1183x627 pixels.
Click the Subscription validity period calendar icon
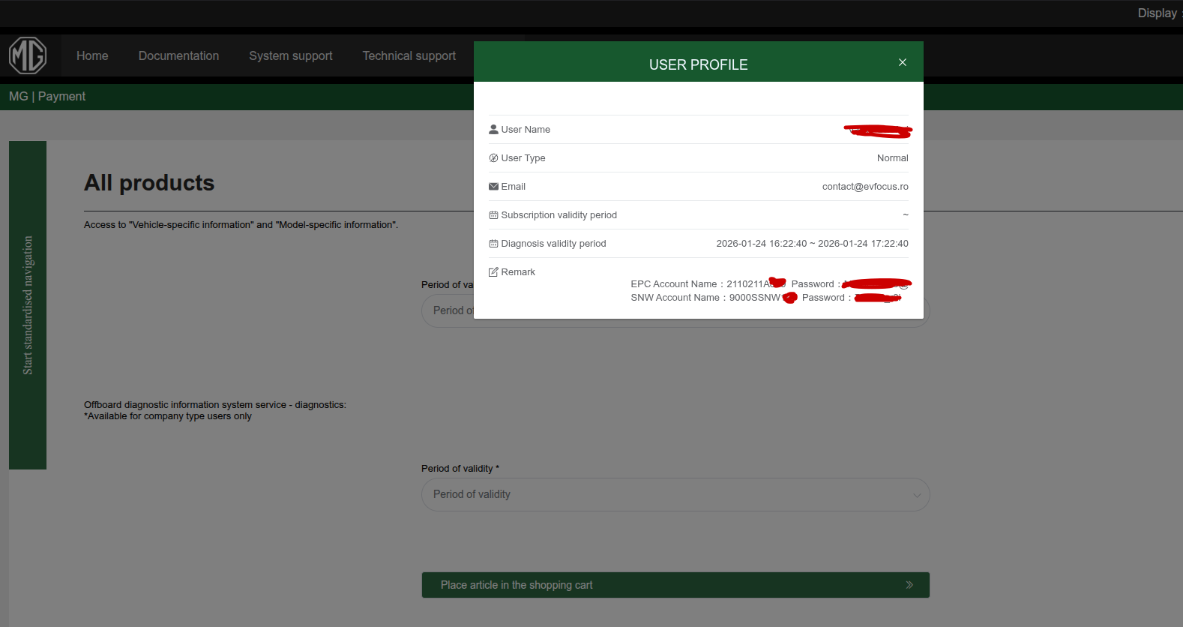[x=493, y=215]
